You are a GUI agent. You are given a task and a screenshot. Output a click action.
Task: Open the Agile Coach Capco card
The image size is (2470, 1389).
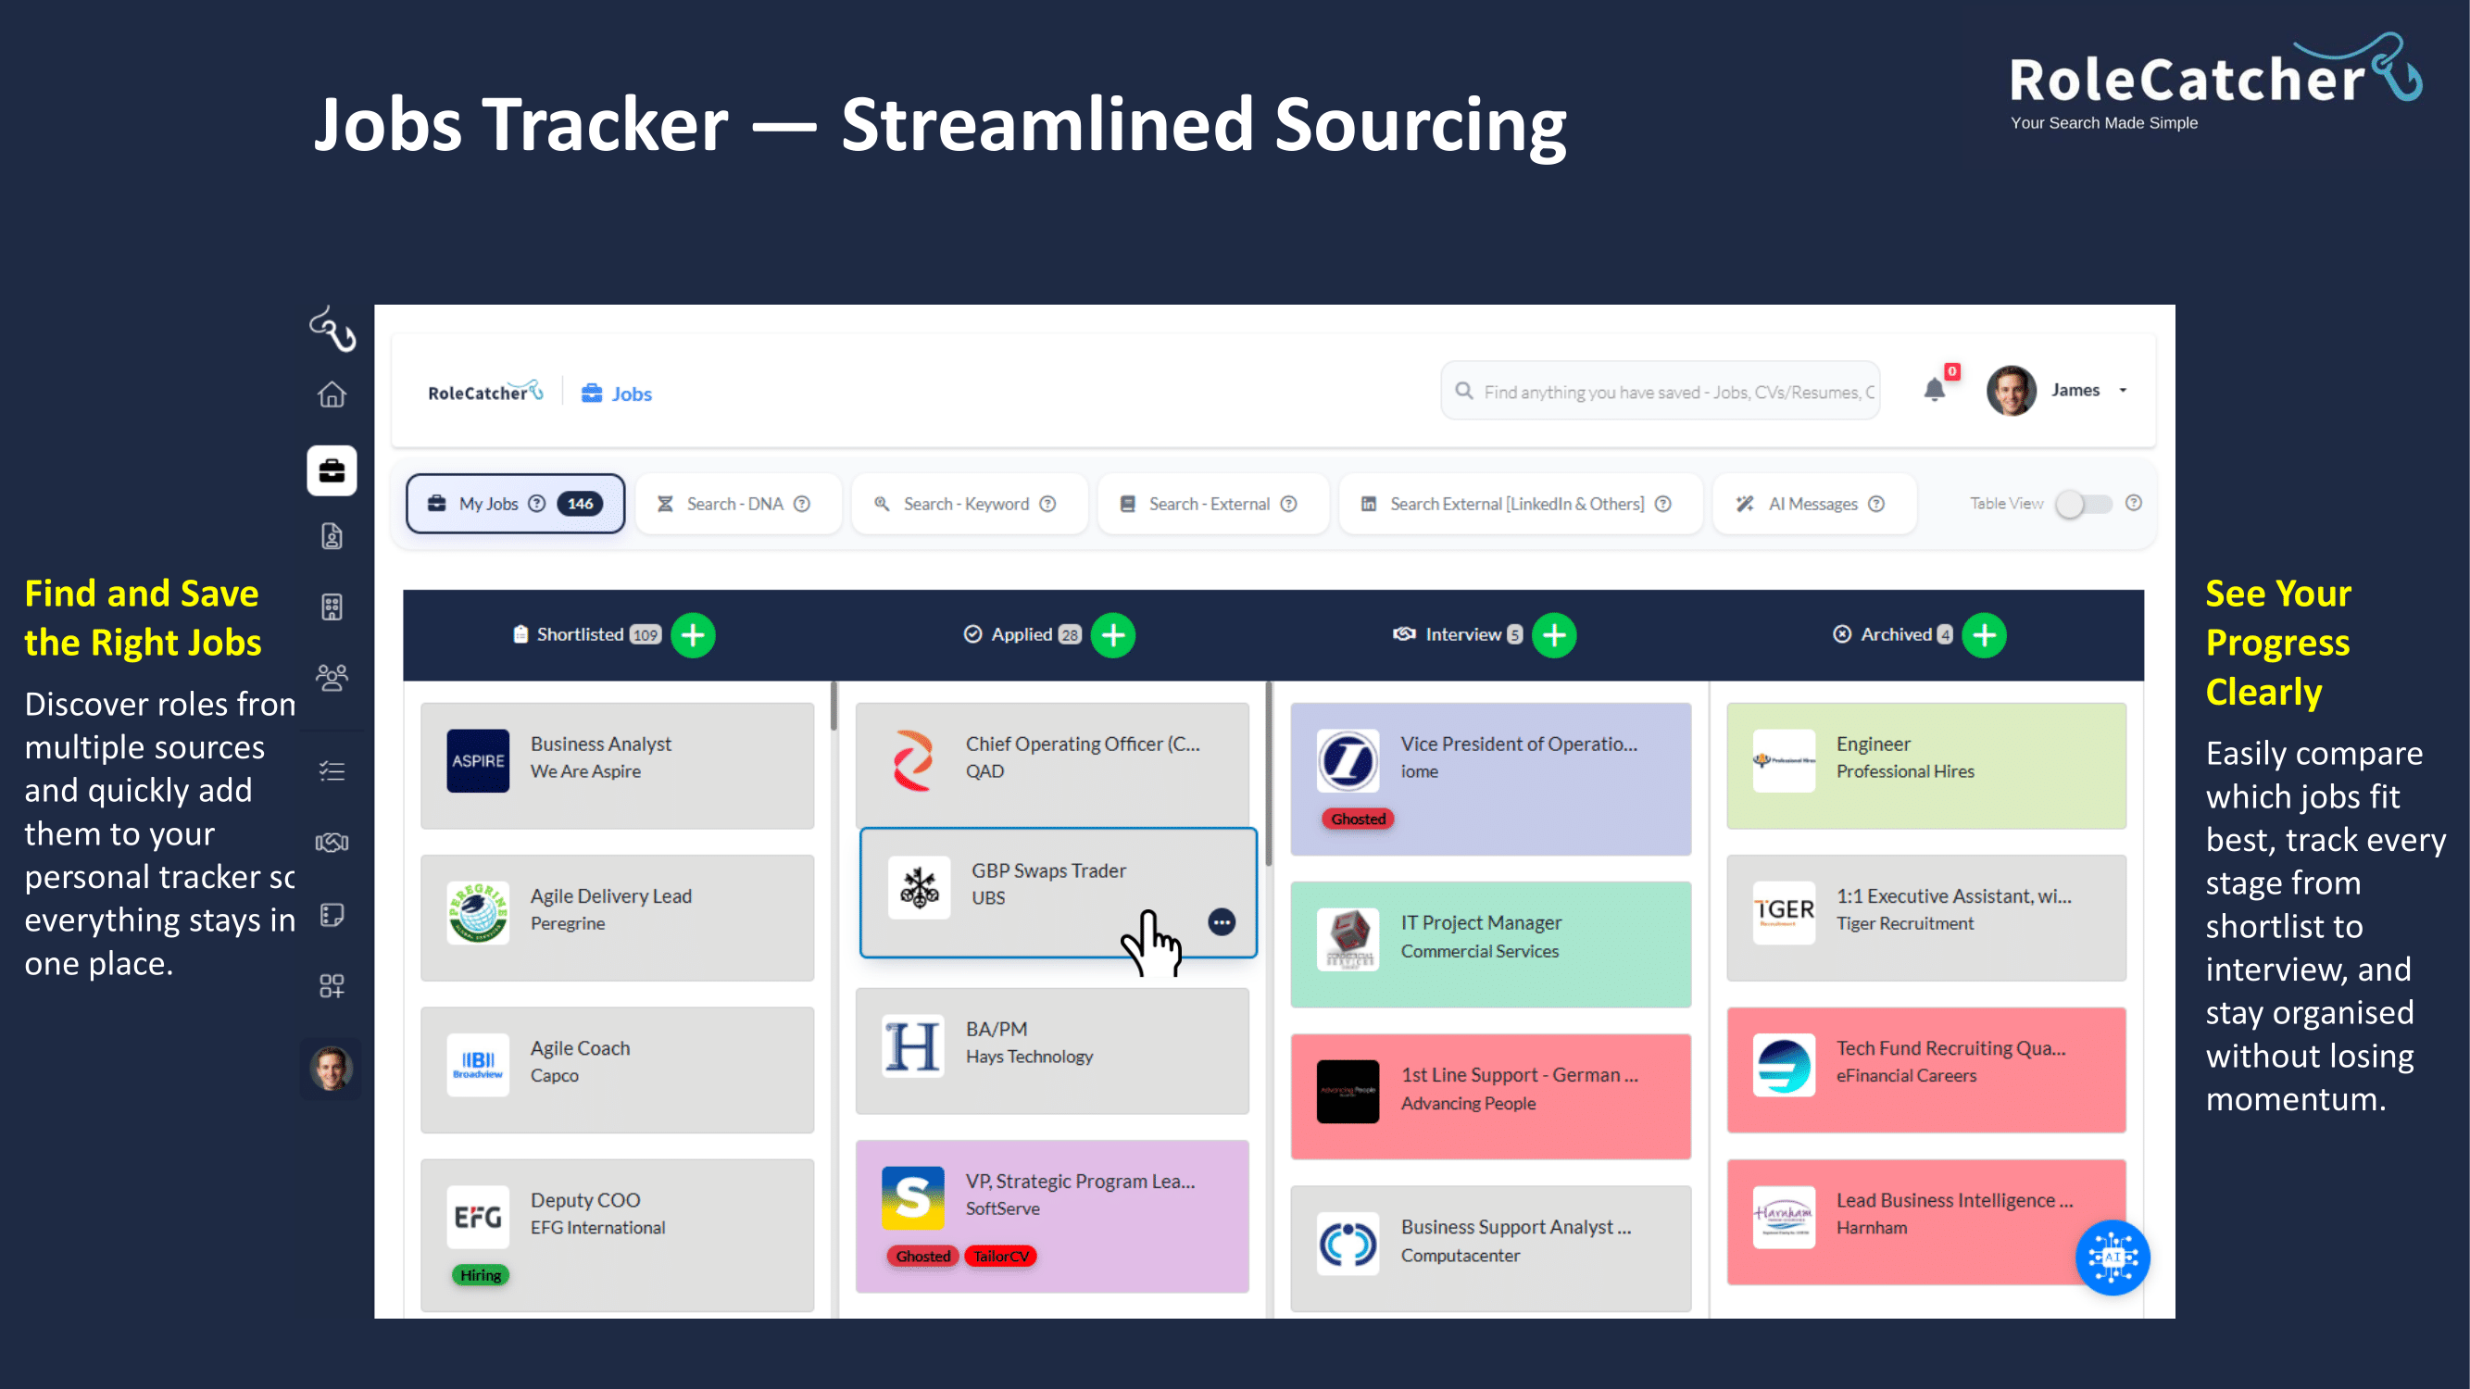click(x=618, y=1070)
